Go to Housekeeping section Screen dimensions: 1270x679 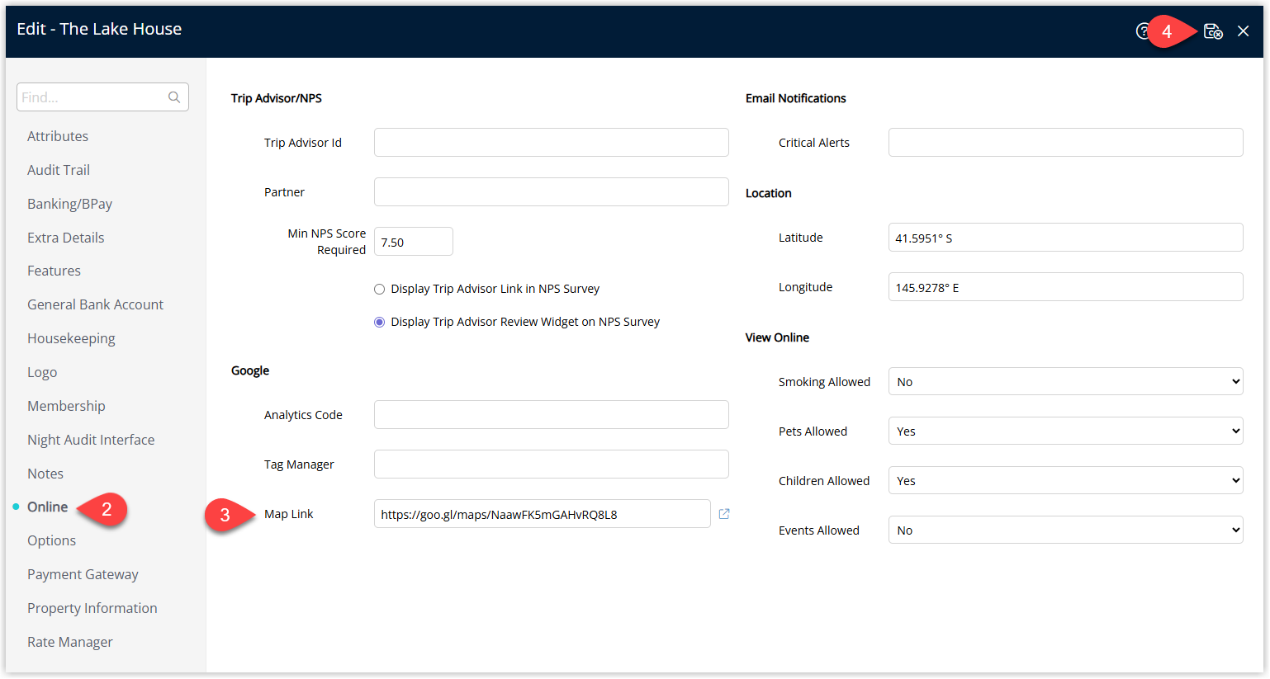coord(71,338)
